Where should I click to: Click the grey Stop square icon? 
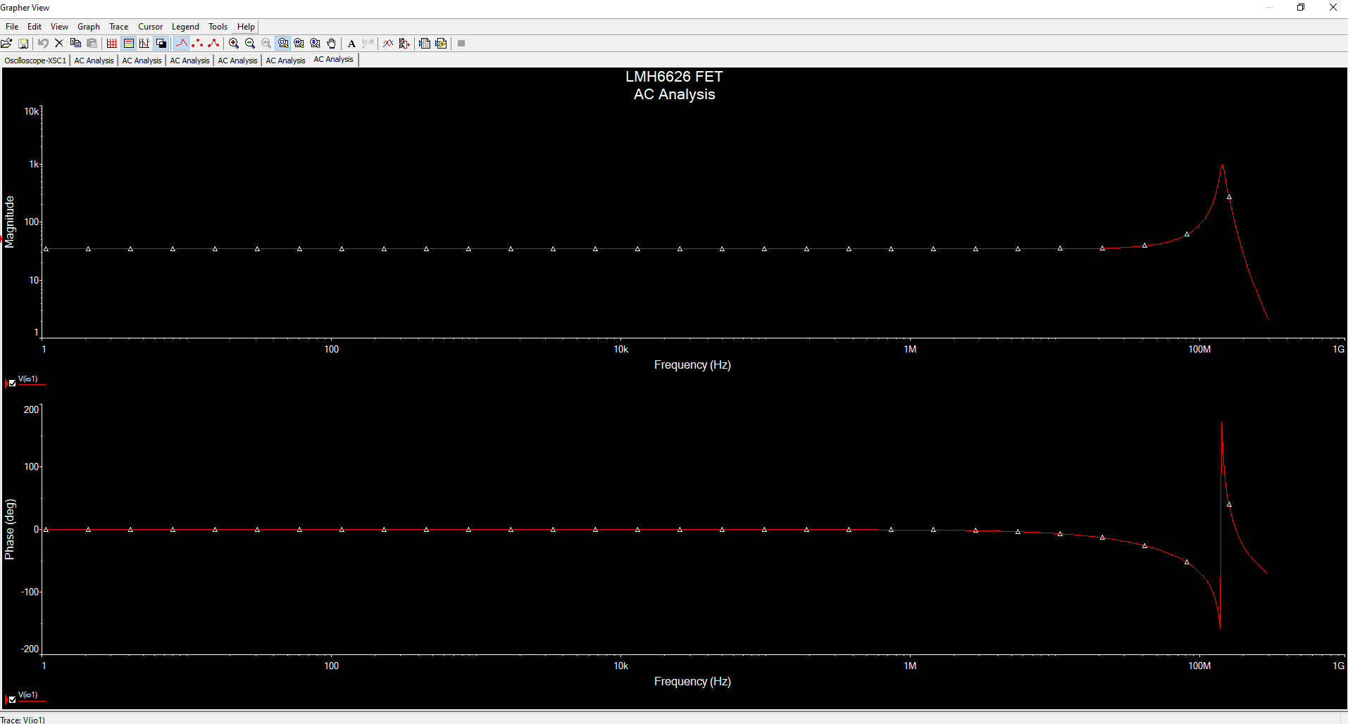(461, 44)
